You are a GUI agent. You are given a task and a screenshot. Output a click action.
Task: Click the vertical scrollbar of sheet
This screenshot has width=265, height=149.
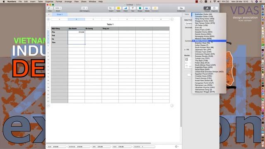tap(181, 72)
